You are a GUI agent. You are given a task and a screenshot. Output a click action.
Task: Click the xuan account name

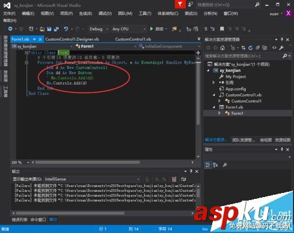[274, 14]
